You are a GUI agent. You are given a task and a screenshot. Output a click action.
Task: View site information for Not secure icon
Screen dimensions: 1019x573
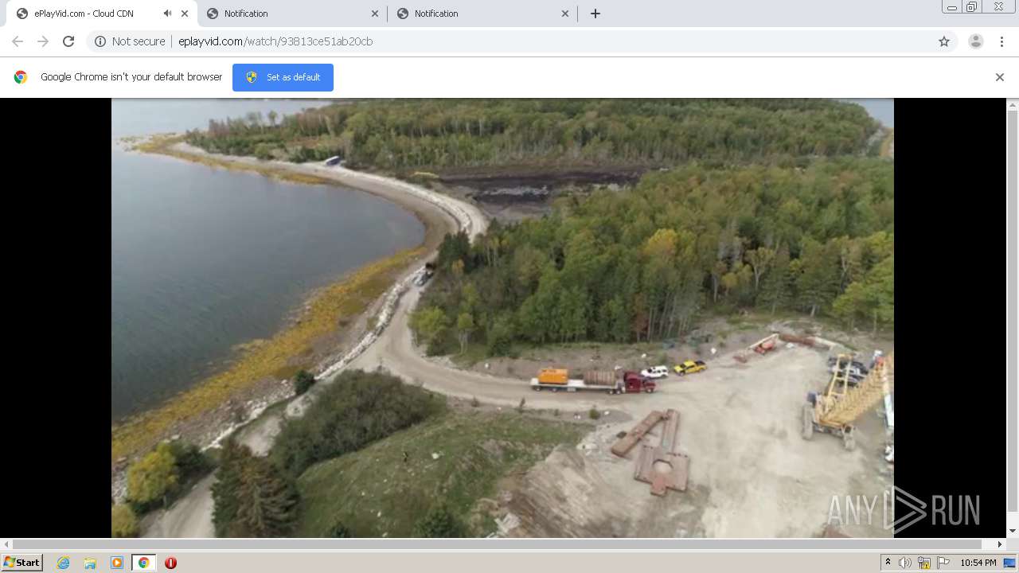(100, 41)
